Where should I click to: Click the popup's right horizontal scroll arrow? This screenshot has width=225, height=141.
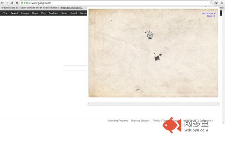tap(218, 103)
